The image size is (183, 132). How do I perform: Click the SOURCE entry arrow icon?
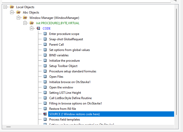pyautogui.click(x=45, y=114)
